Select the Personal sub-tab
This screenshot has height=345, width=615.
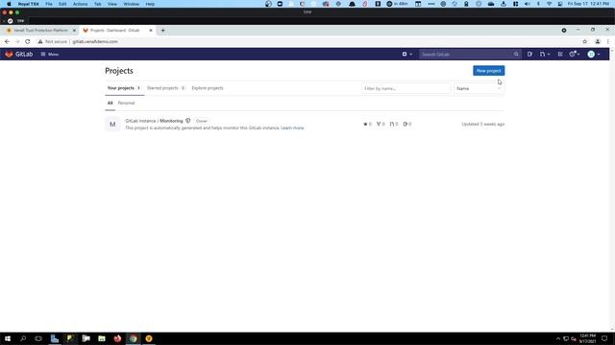[x=126, y=103]
